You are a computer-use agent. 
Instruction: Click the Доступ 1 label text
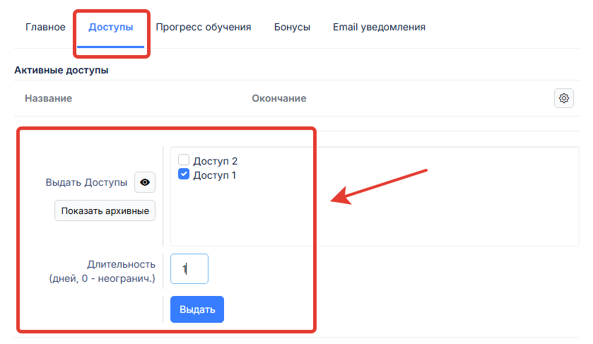tap(214, 175)
